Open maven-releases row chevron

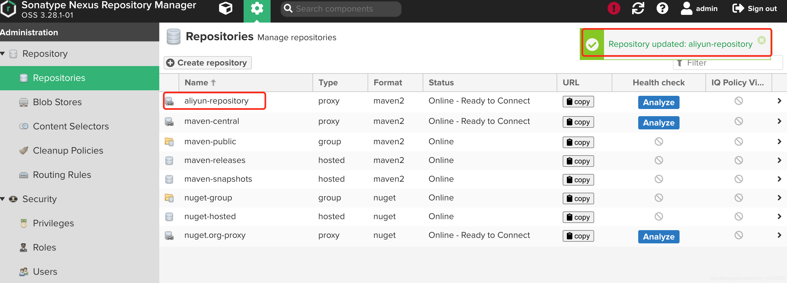(x=779, y=160)
